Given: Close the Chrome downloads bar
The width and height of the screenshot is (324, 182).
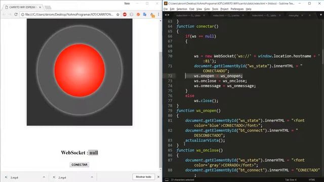Looking at the screenshot, I should point(158,177).
